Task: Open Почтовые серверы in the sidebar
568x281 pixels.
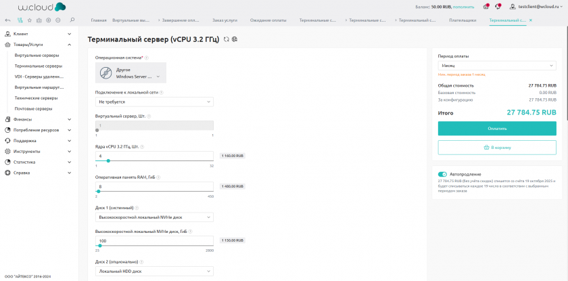Action: (x=33, y=108)
